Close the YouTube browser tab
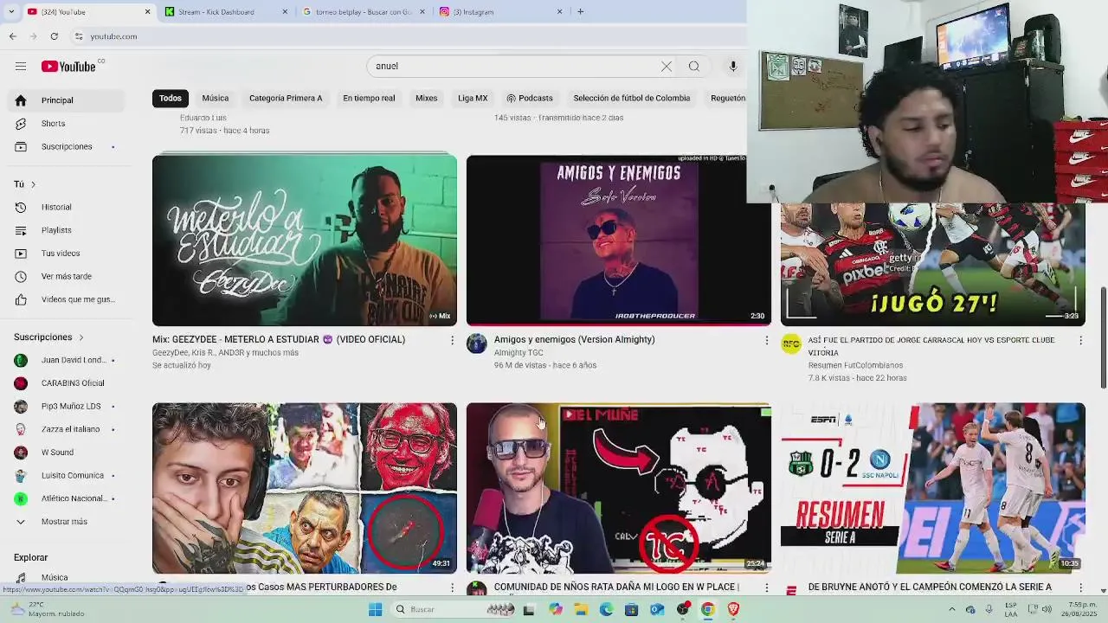The height and width of the screenshot is (623, 1108). [147, 12]
